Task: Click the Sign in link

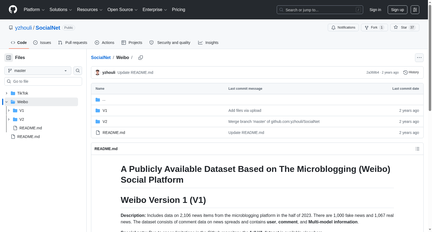Action: pos(375,10)
